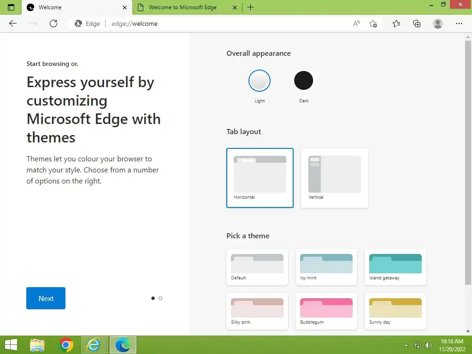Pick the Island getaway theme

(x=395, y=267)
